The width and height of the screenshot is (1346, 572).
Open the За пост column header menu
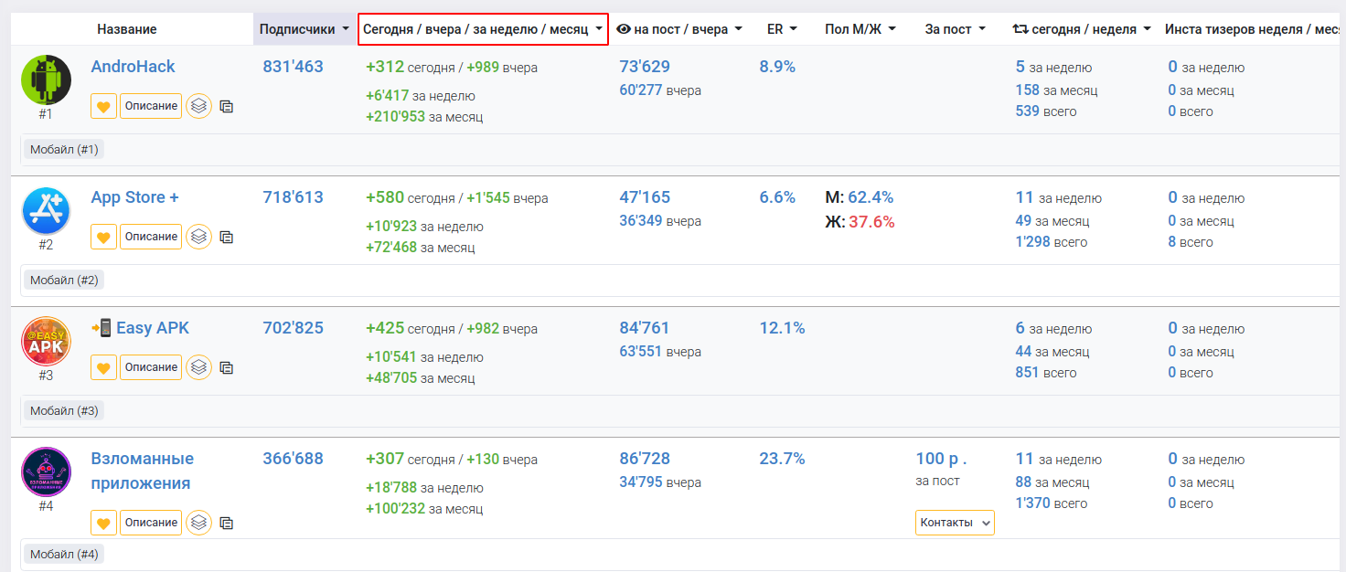tap(955, 29)
